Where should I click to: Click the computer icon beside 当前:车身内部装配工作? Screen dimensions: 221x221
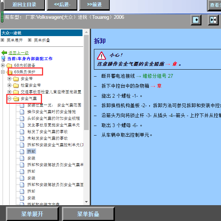(x=3, y=59)
